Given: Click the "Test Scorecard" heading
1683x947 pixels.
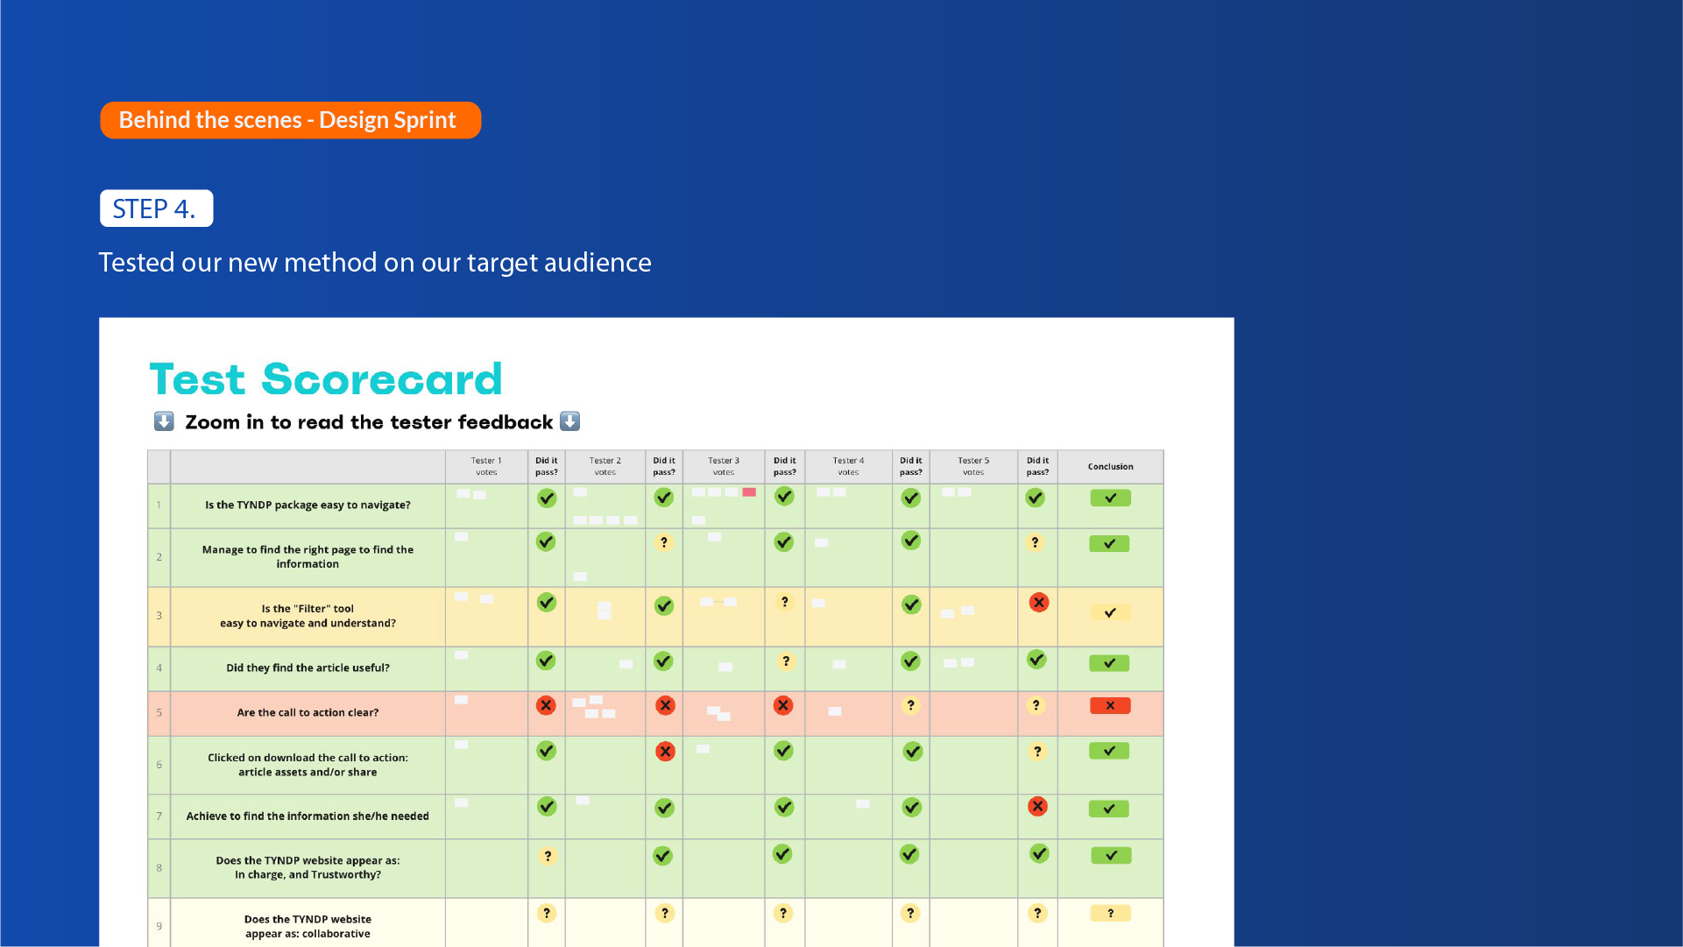Looking at the screenshot, I should point(326,379).
